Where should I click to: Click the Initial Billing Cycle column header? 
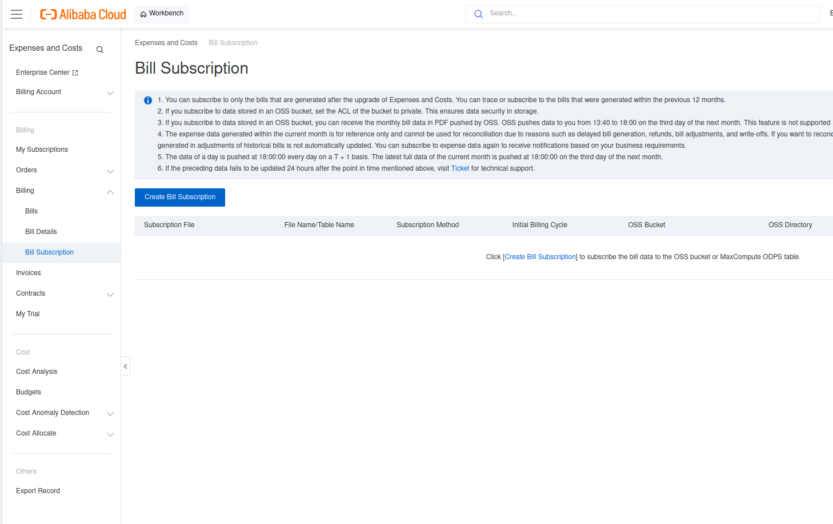pyautogui.click(x=540, y=225)
